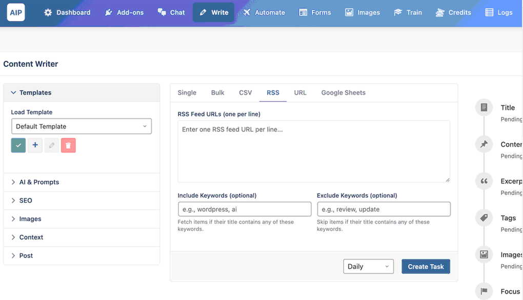This screenshot has height=300, width=523.
Task: Click the Content step pin icon
Action: 484,144
